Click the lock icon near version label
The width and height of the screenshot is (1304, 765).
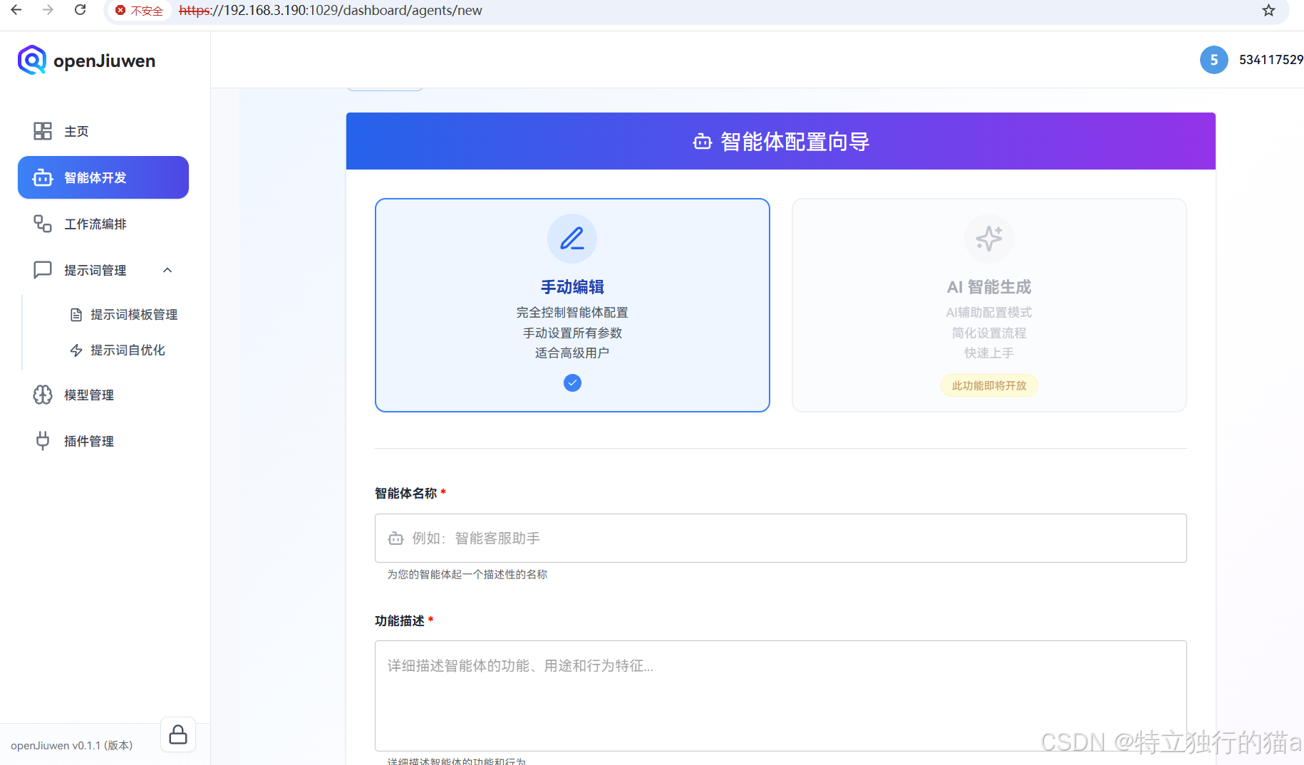click(177, 734)
